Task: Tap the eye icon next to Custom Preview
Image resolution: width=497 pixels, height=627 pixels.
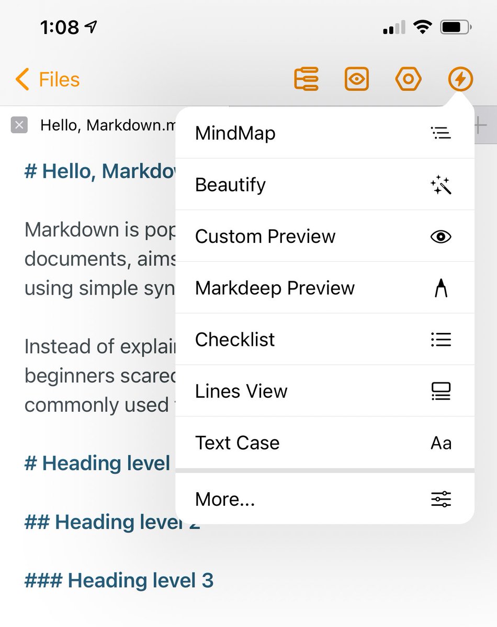Action: (x=441, y=237)
